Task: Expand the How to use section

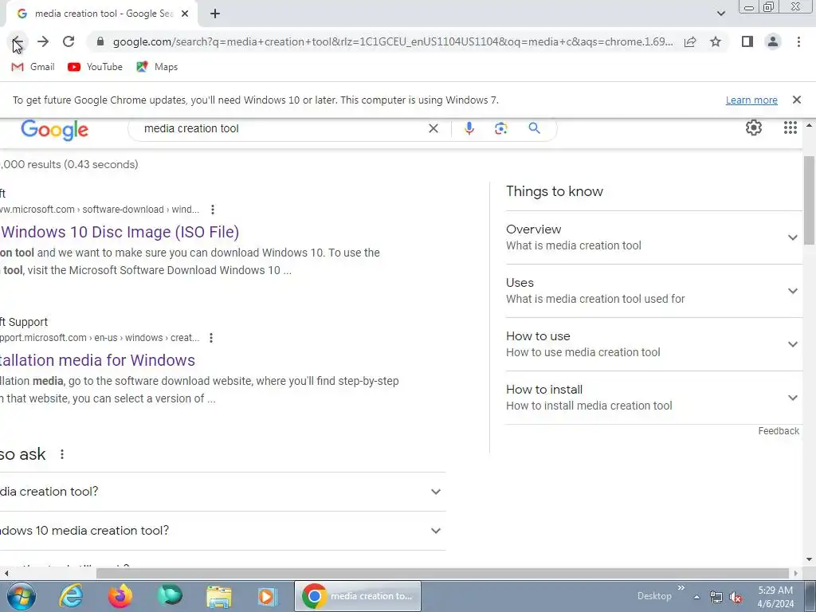Action: 653,344
